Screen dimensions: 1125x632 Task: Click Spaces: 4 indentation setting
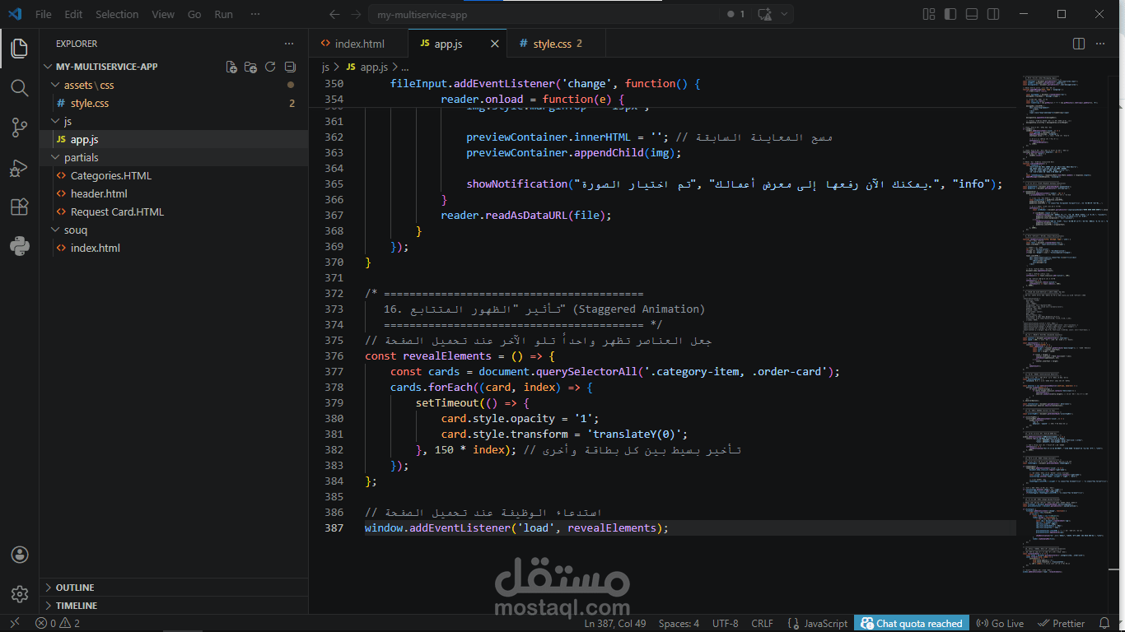point(679,623)
